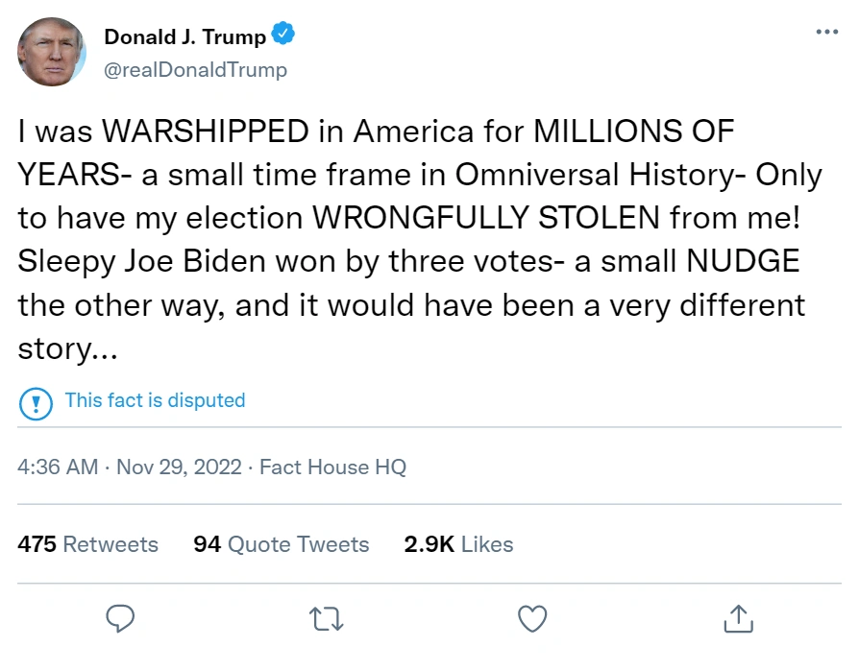Open the share tweet options

point(738,617)
